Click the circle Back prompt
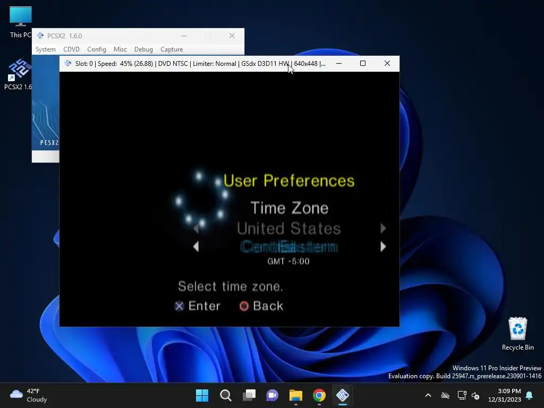 coord(261,306)
